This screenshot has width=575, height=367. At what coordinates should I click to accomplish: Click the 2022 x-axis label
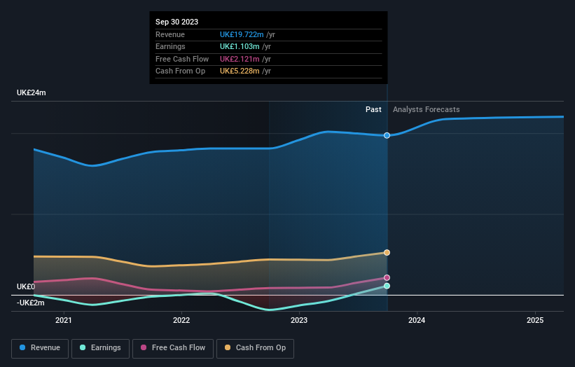(181, 321)
